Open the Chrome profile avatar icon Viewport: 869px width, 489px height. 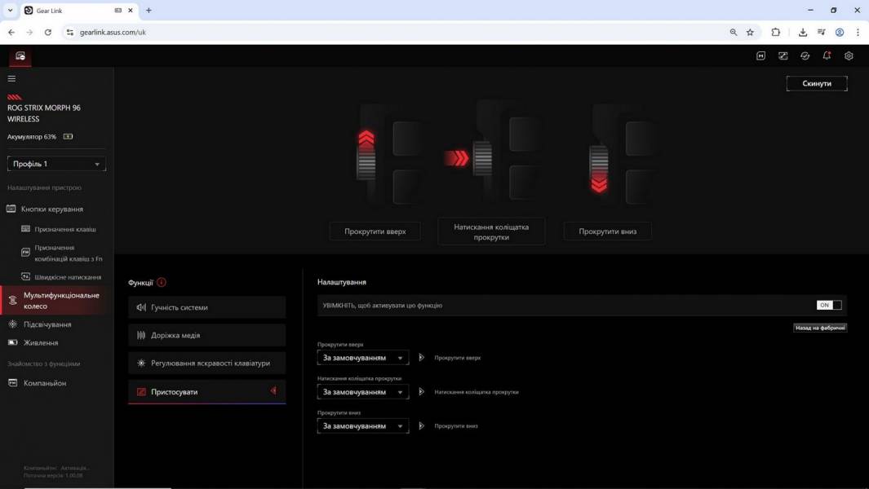[840, 32]
